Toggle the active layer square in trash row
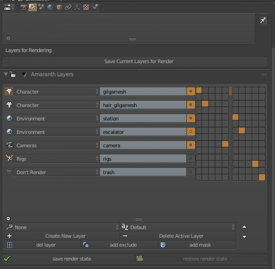The image size is (275, 269). pyautogui.click(x=262, y=177)
